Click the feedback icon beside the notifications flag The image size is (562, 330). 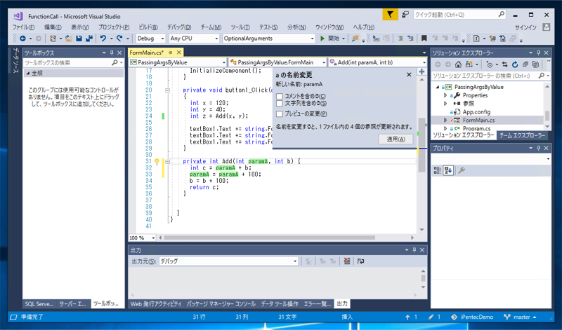click(x=405, y=15)
